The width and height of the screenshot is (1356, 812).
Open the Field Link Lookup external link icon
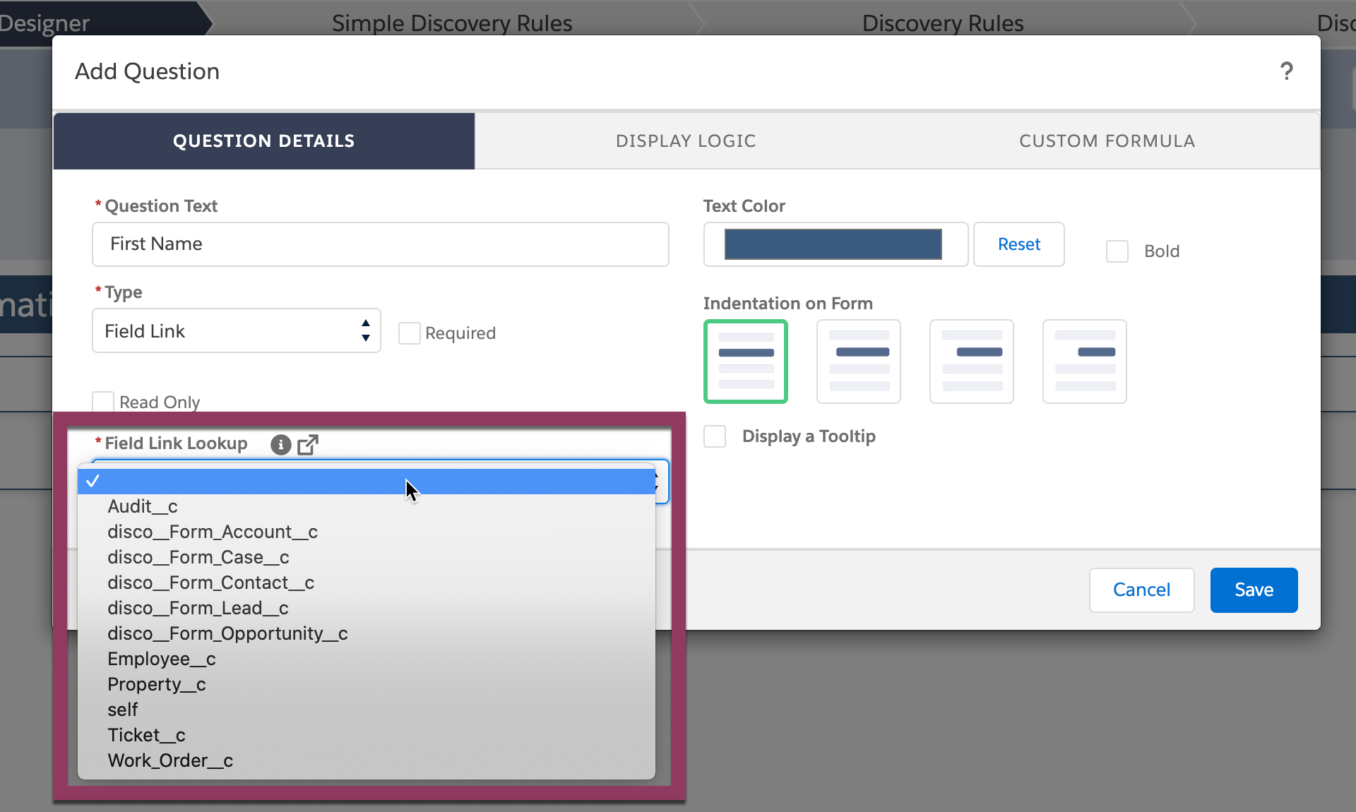click(308, 444)
